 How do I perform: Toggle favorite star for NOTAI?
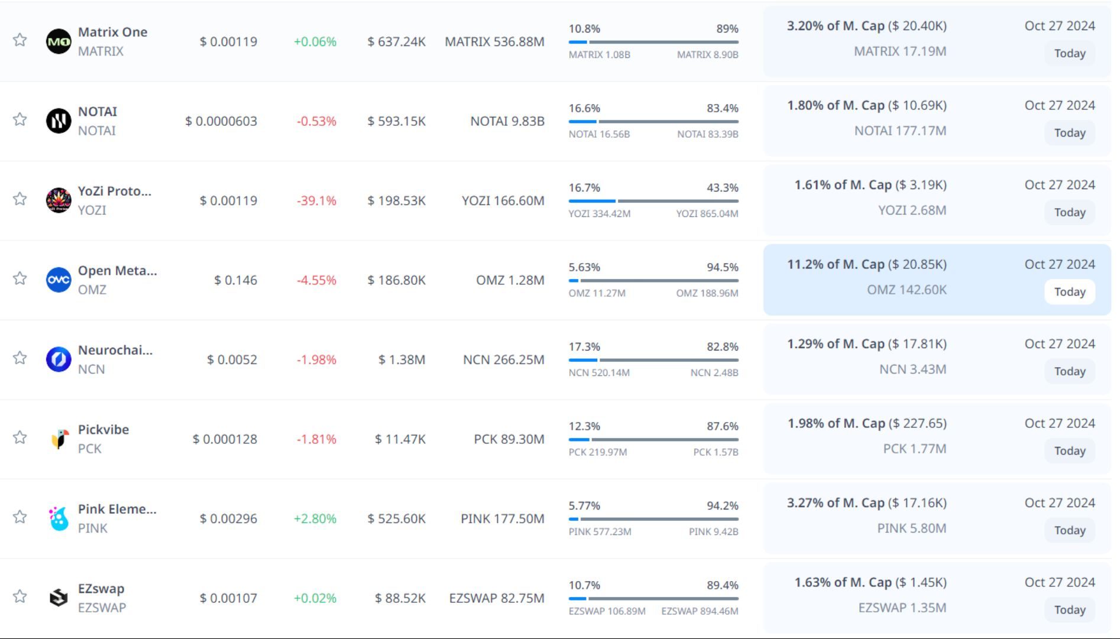pyautogui.click(x=20, y=119)
